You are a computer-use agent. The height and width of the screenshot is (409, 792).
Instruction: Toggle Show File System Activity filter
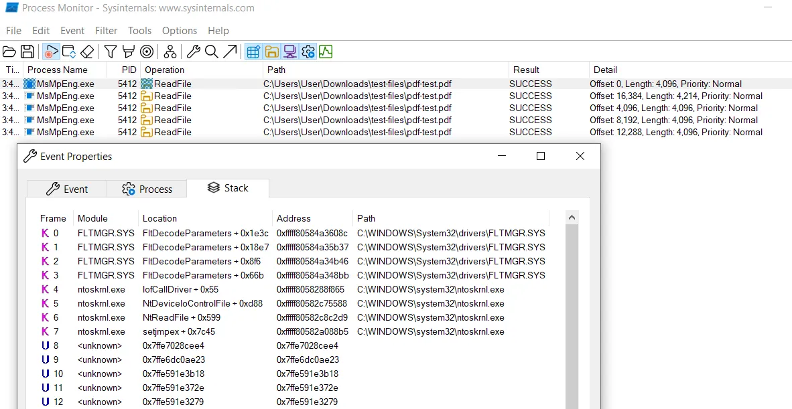[x=271, y=52]
